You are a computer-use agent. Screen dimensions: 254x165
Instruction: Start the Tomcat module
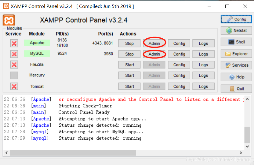click(x=129, y=86)
